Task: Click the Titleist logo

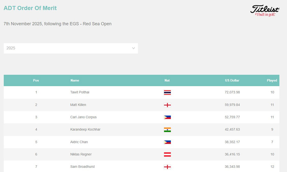Action: [265, 11]
